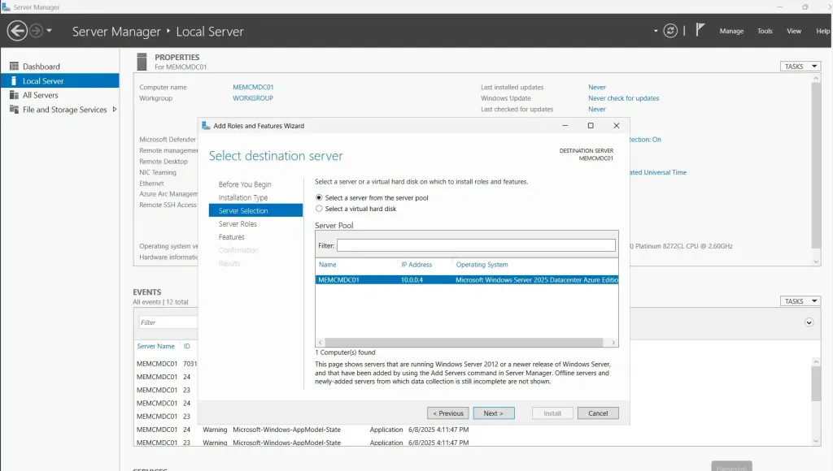Click the Events list vertical scrollbar

click(x=816, y=383)
